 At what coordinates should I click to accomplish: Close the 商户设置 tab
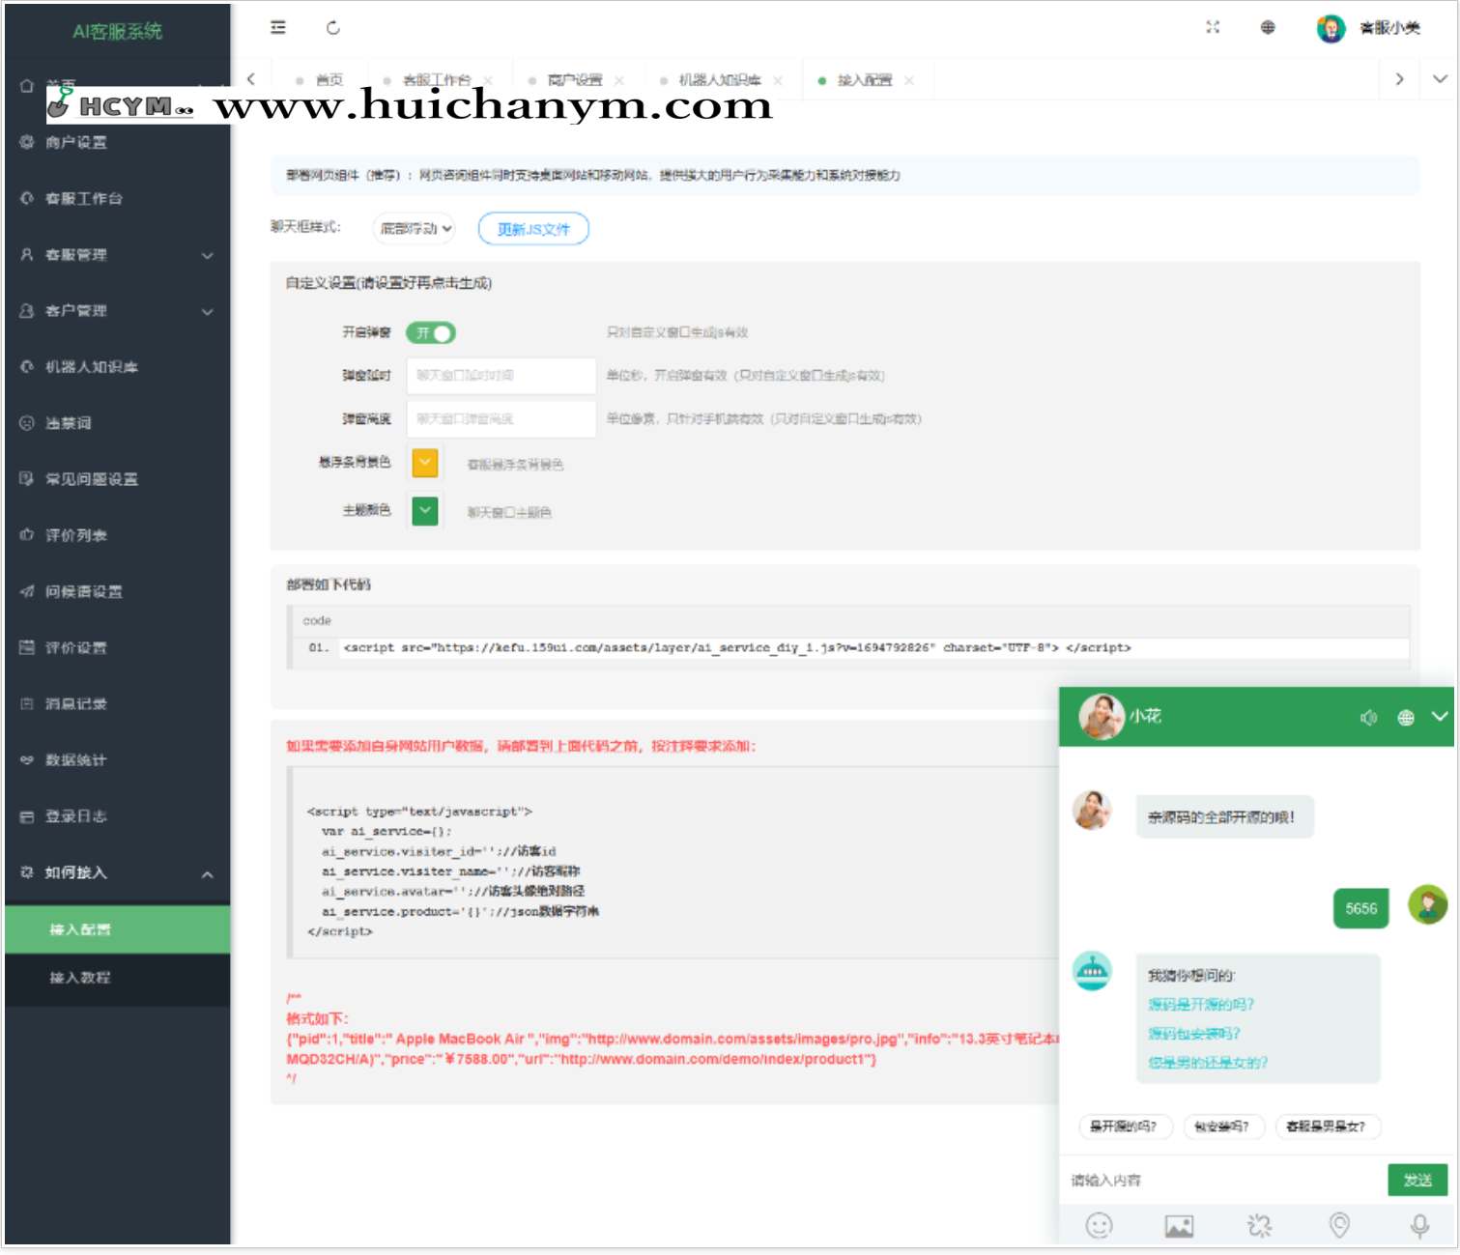(619, 80)
